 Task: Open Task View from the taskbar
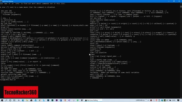[x=14, y=100]
